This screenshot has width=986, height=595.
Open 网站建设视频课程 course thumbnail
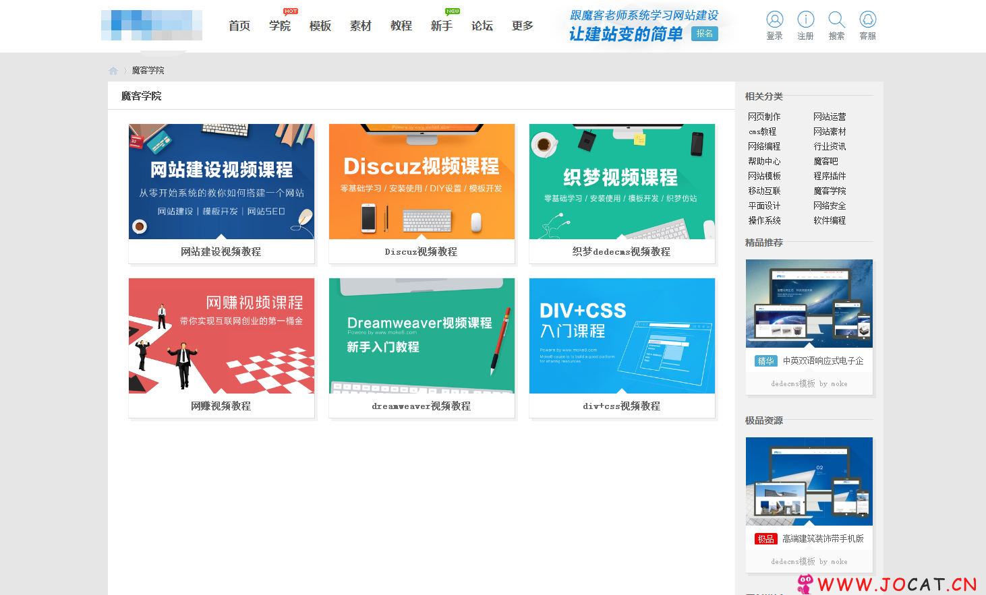coord(221,181)
